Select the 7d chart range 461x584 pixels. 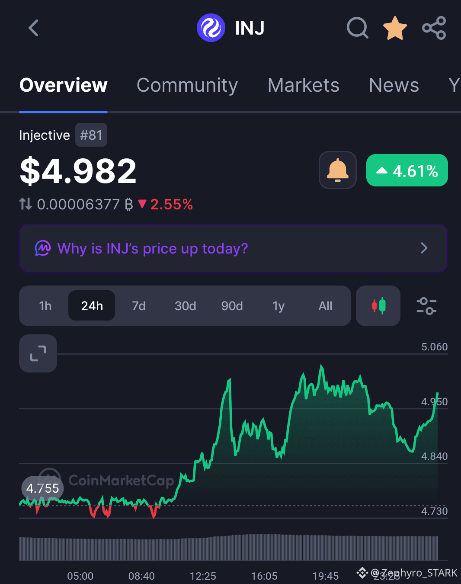(138, 306)
